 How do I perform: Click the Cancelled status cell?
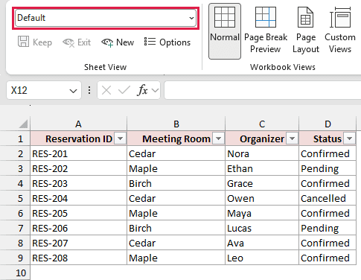328,198
